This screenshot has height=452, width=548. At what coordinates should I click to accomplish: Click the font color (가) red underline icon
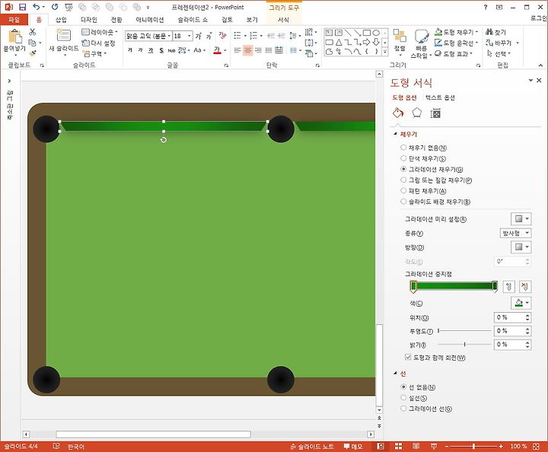pyautogui.click(x=217, y=50)
